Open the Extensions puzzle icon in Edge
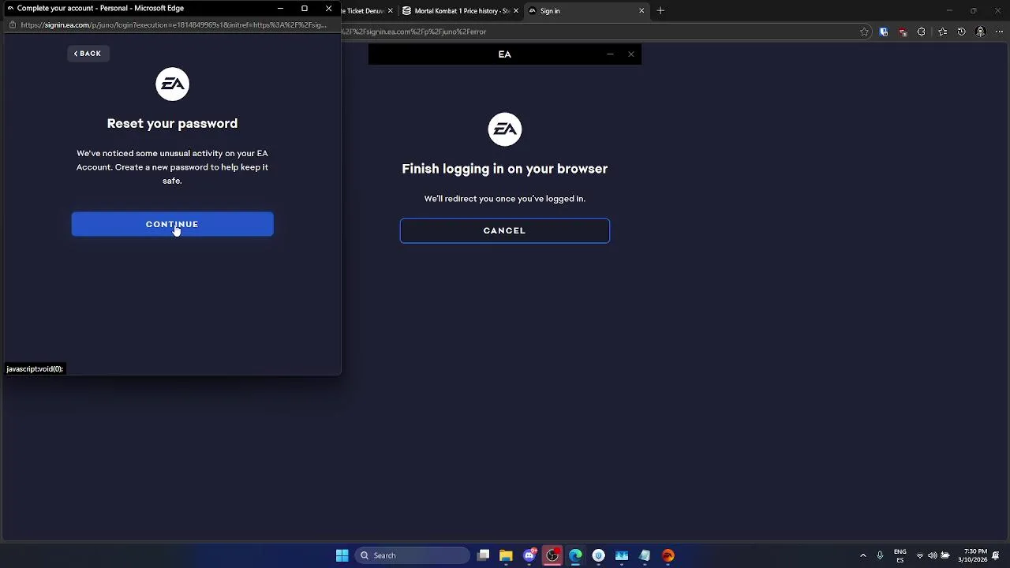This screenshot has width=1010, height=568. click(921, 32)
